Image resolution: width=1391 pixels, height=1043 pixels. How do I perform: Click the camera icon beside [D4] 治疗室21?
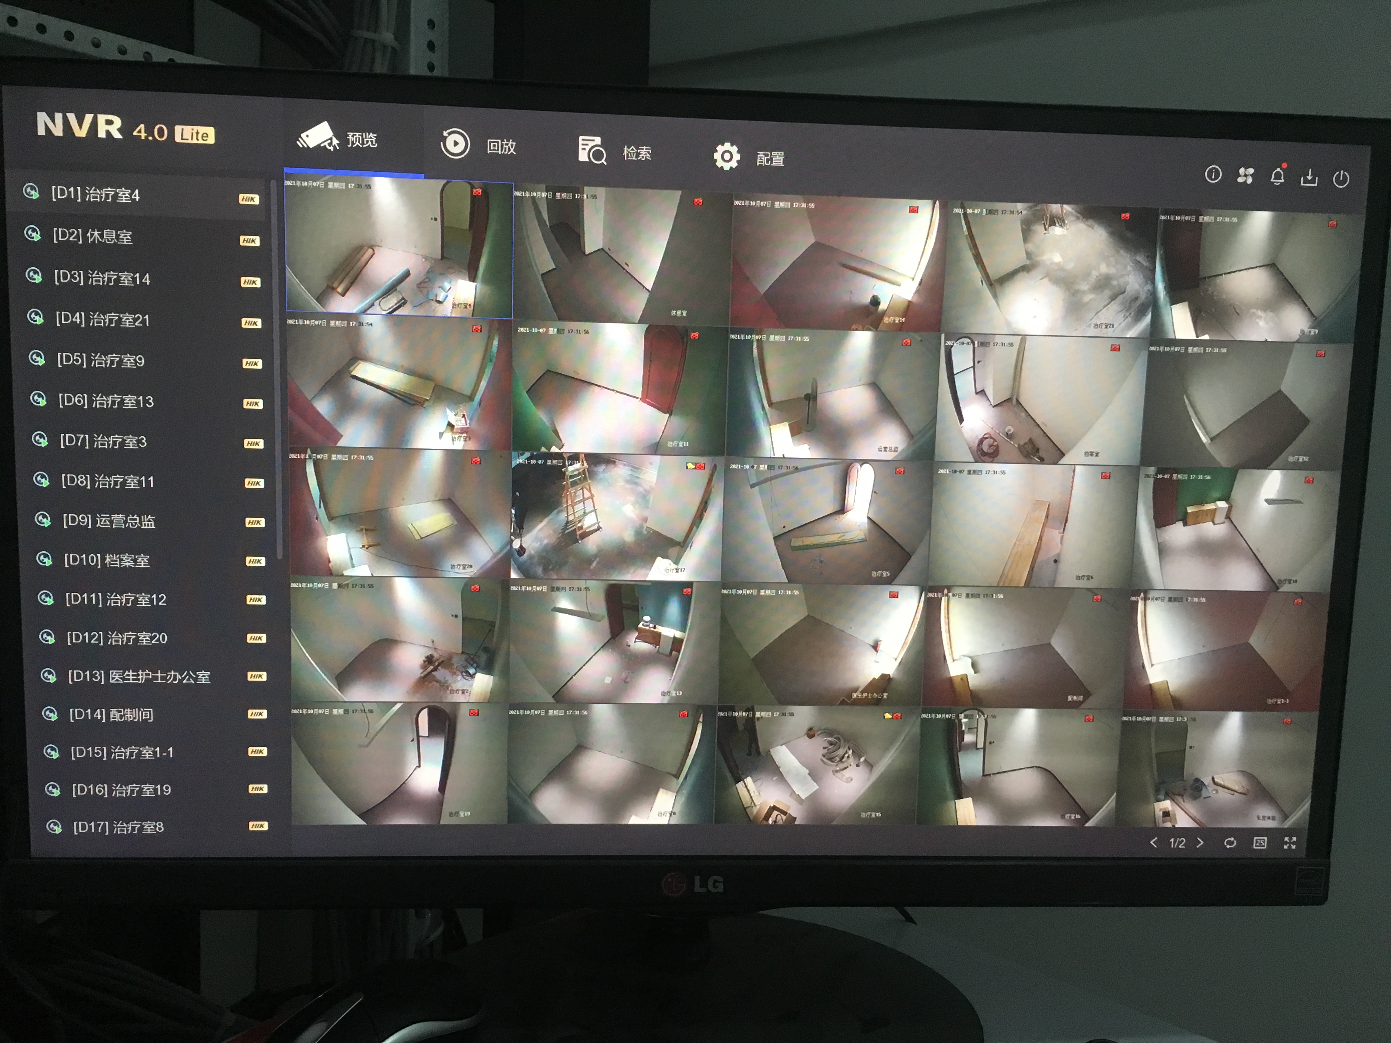(x=35, y=317)
